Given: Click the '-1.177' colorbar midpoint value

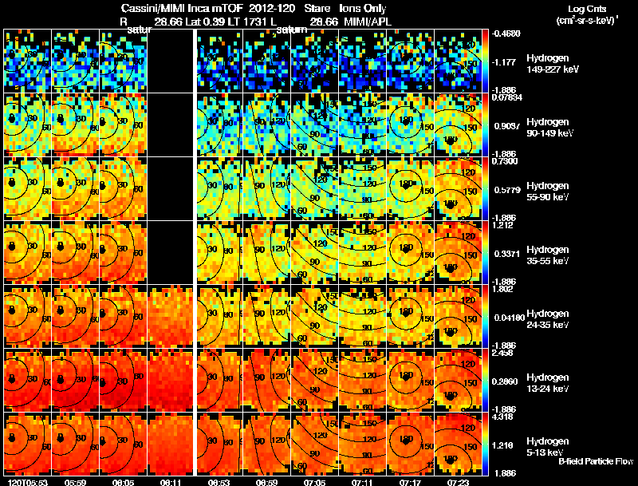Looking at the screenshot, I should tap(504, 62).
